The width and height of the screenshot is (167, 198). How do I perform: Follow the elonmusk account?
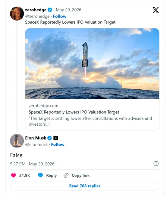(58, 144)
